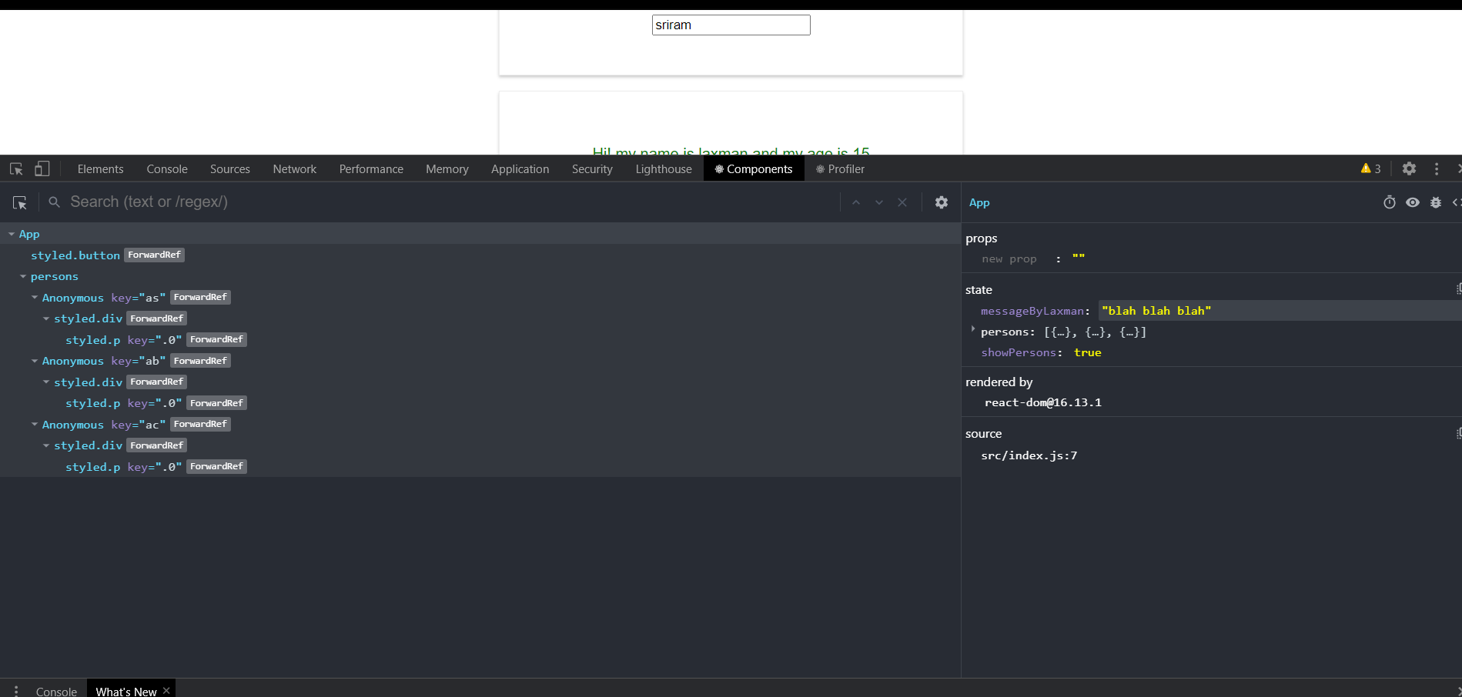Click the page input containing "sriram"
Viewport: 1462px width, 697px height.
(731, 25)
